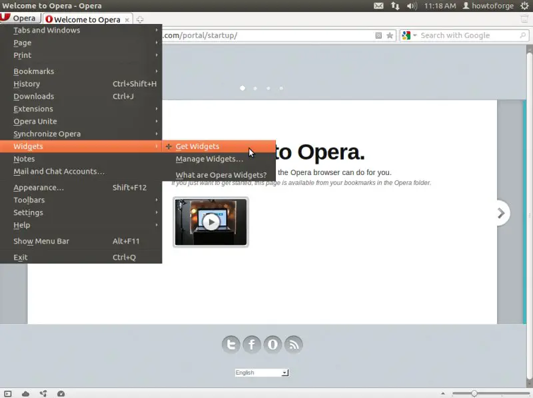Expand the Synchronize Opera submenu

click(x=81, y=134)
